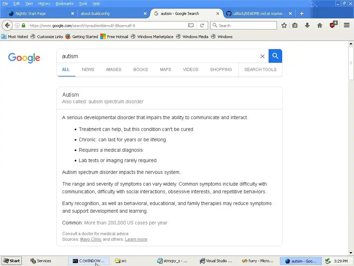Viewport: 354px width, 266px height.
Task: Click the Google logo
Action: click(24, 58)
